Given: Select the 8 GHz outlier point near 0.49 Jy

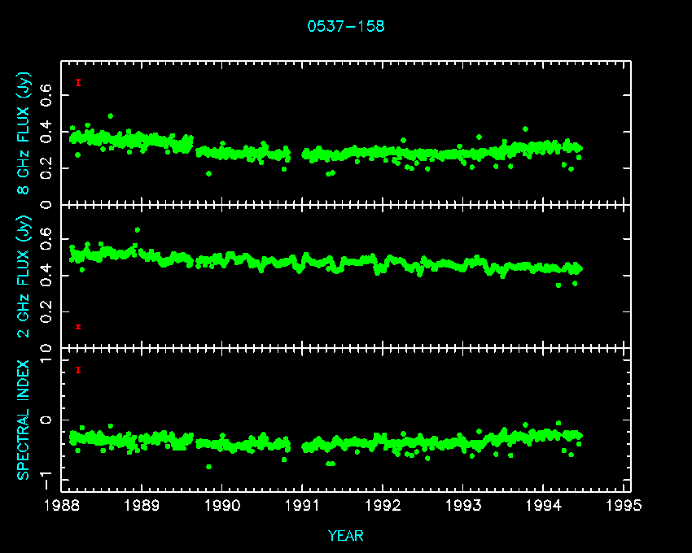Looking at the screenshot, I should 111,116.
